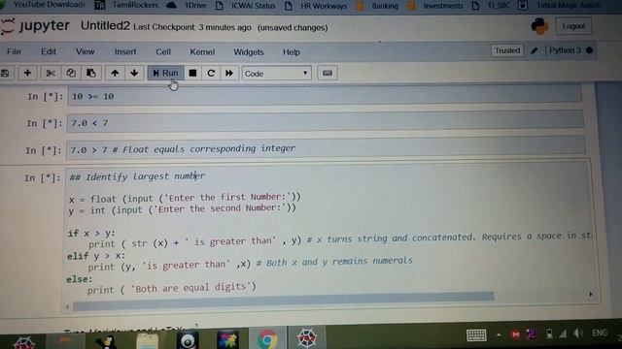Click the red spider web taskbar icon
The image size is (622, 349).
[307, 338]
